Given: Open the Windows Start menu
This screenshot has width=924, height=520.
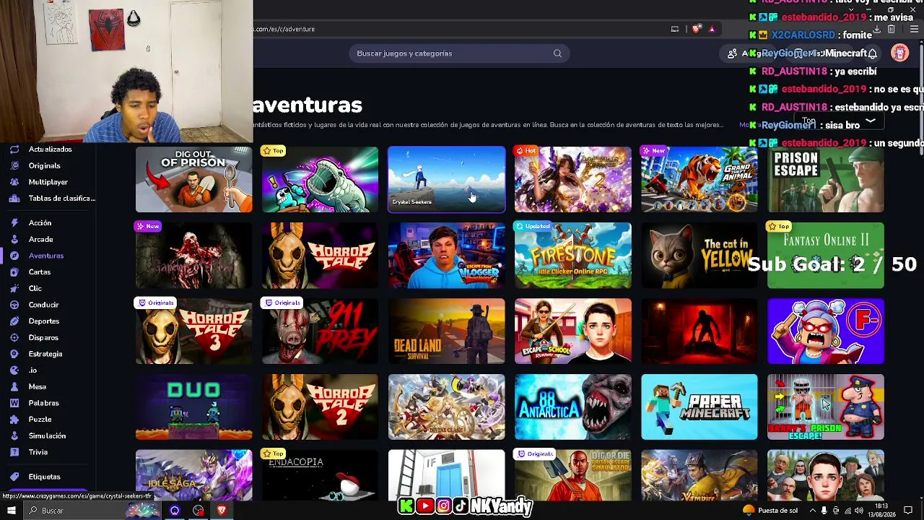Looking at the screenshot, I should pyautogui.click(x=11, y=511).
